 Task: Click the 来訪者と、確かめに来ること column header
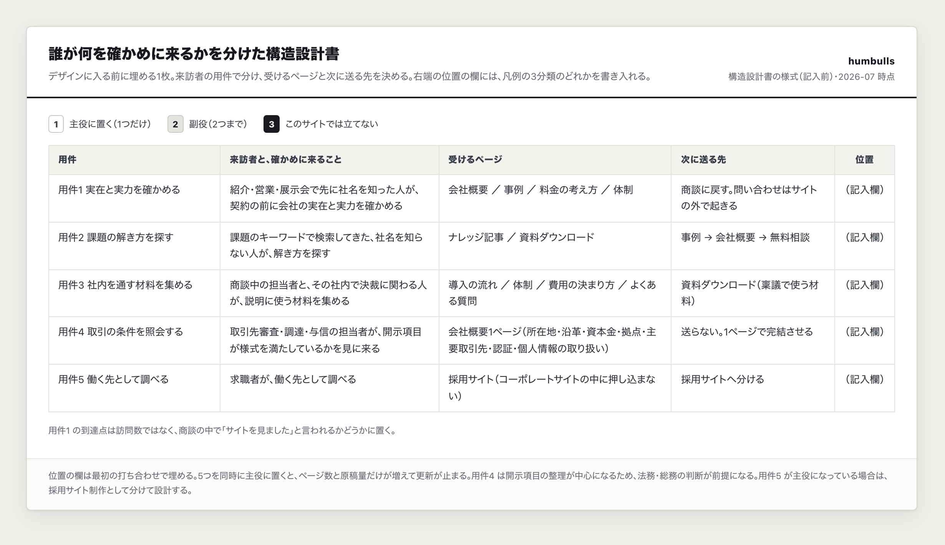coord(330,160)
